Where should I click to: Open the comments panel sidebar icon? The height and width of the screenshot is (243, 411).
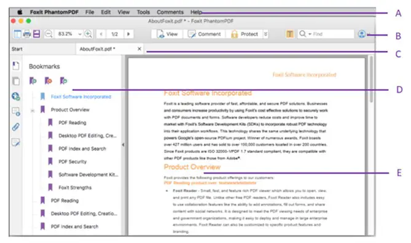16,112
